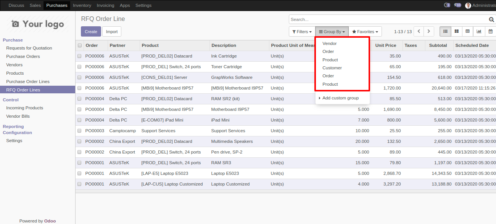
Task: Open the Camptocamp Support Services row
Action: point(286,131)
